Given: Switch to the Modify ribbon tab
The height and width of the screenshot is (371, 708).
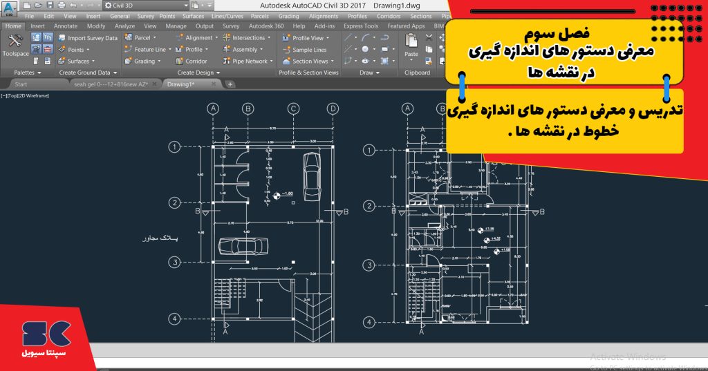Looking at the screenshot, I should [95, 26].
